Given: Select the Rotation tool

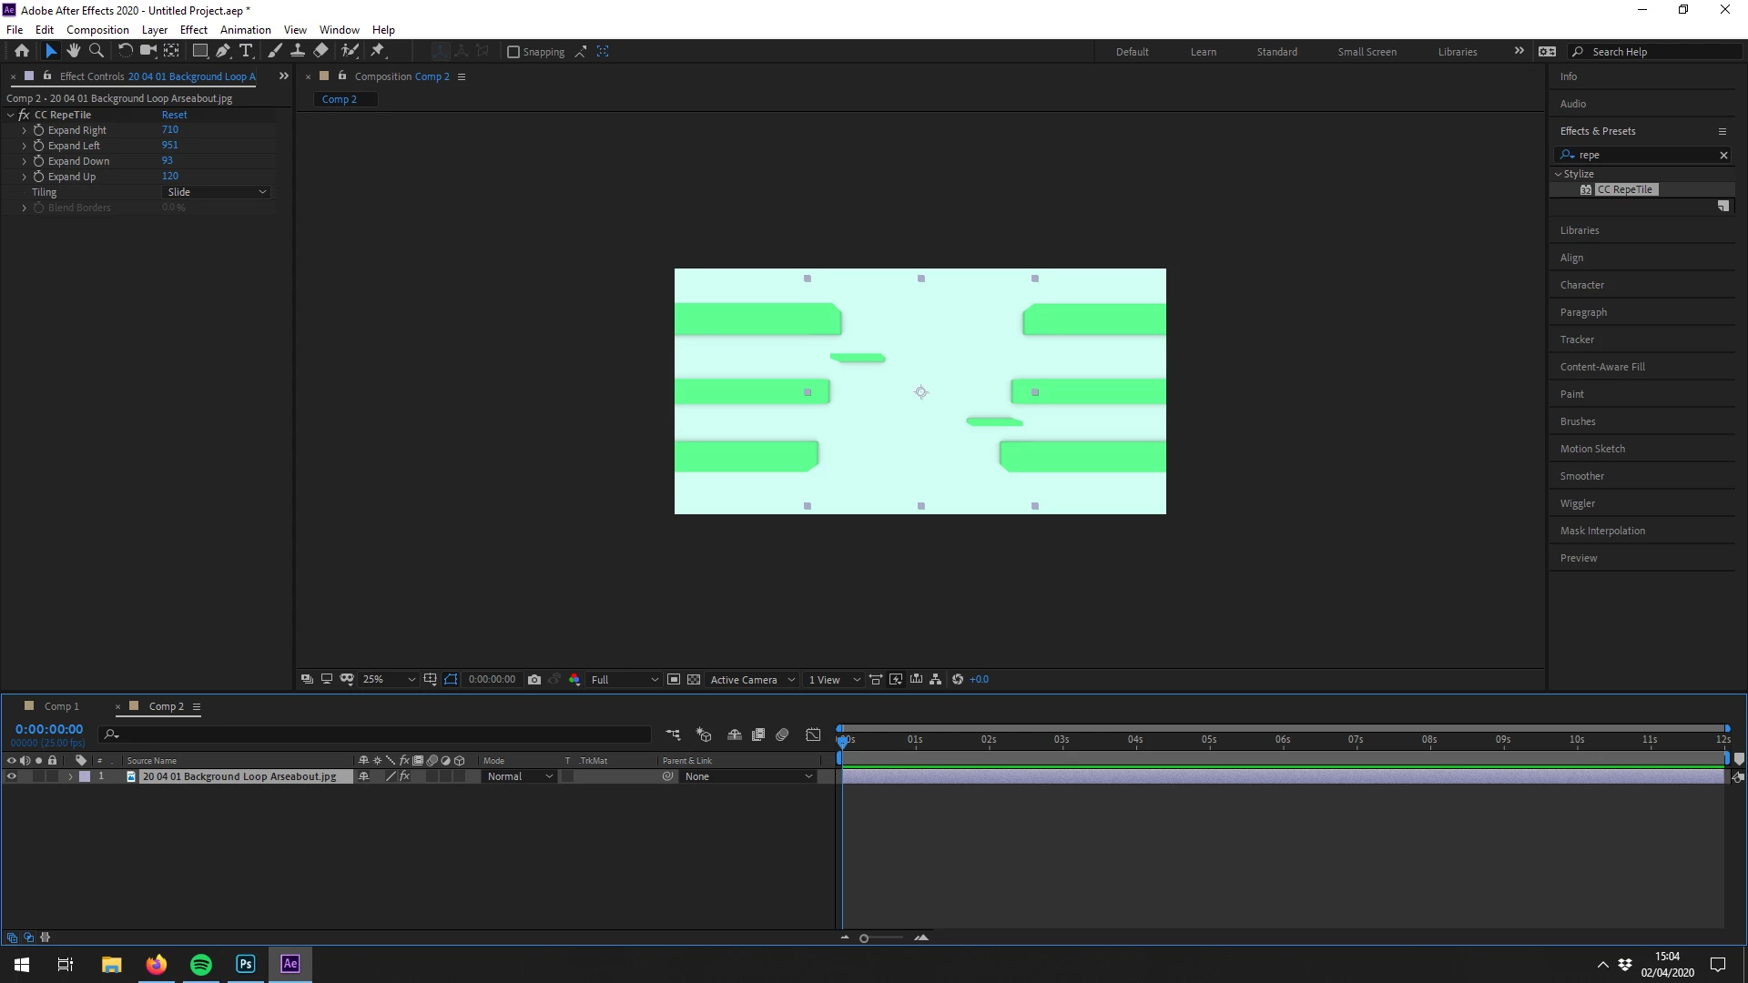Looking at the screenshot, I should [126, 51].
